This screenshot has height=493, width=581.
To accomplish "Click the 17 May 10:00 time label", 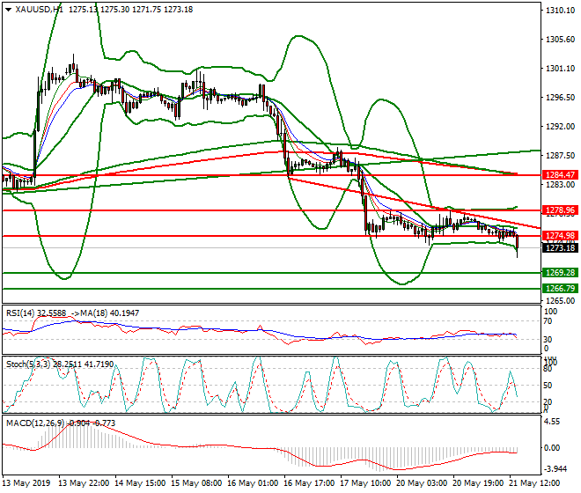I will coord(365,483).
